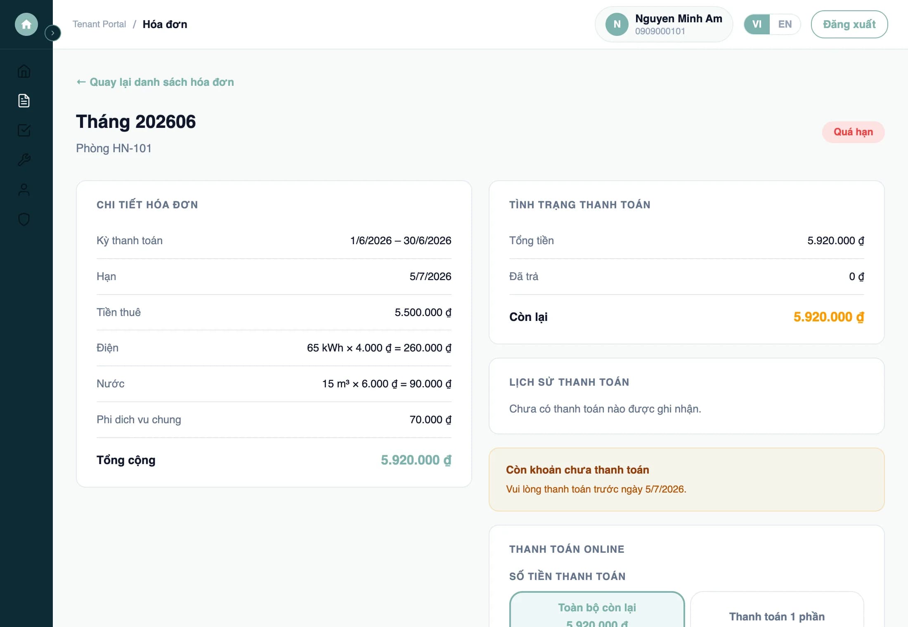Click the Hạn due date 5/7/2026 value
This screenshot has height=627, width=908.
pos(430,276)
